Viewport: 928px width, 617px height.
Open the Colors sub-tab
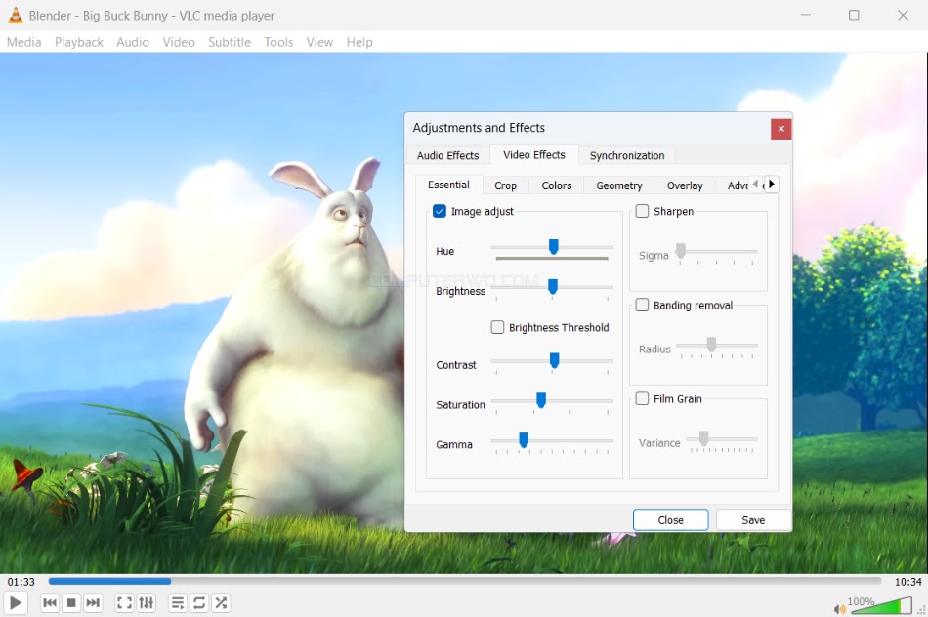557,185
